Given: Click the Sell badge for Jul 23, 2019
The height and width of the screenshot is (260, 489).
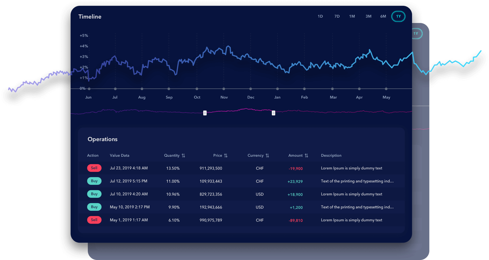Looking at the screenshot, I should click(94, 168).
